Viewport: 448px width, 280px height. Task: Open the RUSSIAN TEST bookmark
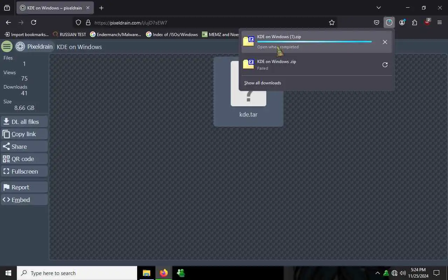point(69,34)
